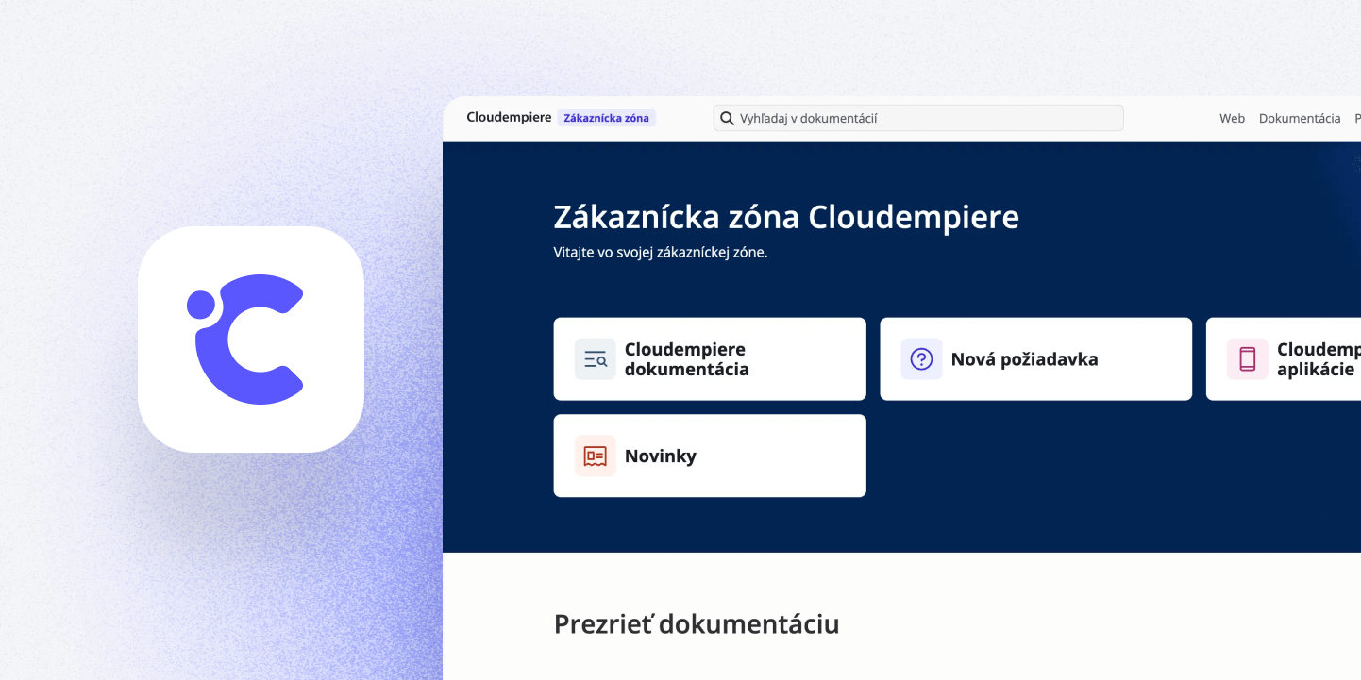The width and height of the screenshot is (1361, 680).
Task: Open Dokumentácia in the top navigation
Action: (x=1299, y=119)
